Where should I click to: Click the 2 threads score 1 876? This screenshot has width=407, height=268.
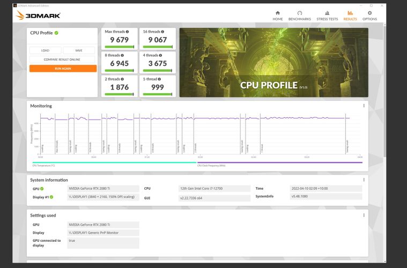(120, 87)
